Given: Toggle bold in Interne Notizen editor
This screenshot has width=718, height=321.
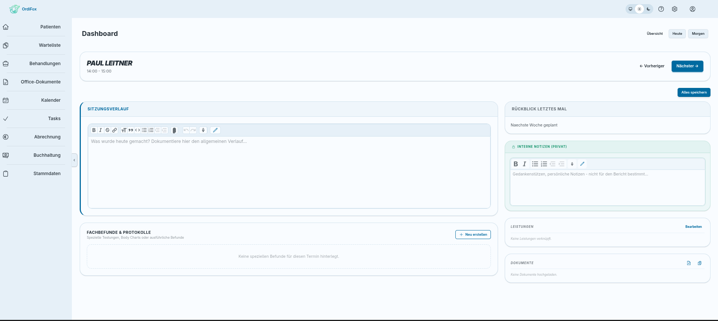Looking at the screenshot, I should pos(516,164).
